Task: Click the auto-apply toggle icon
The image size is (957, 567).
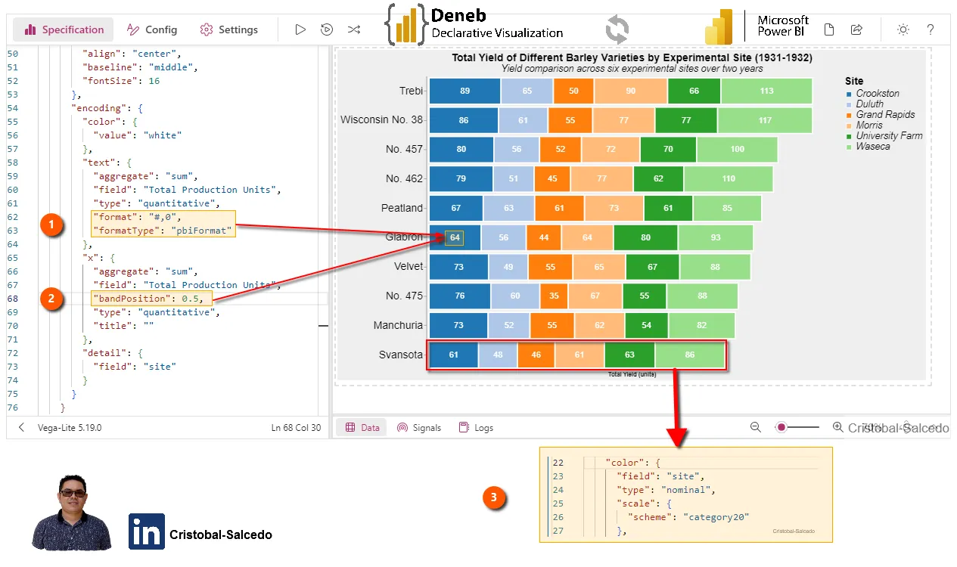Action: (x=327, y=29)
